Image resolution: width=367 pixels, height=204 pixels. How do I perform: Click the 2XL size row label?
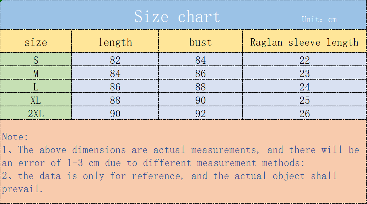pyautogui.click(x=36, y=114)
